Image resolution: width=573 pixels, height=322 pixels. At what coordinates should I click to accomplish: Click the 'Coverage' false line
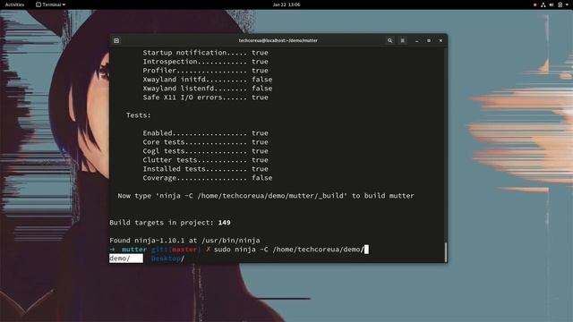point(207,178)
